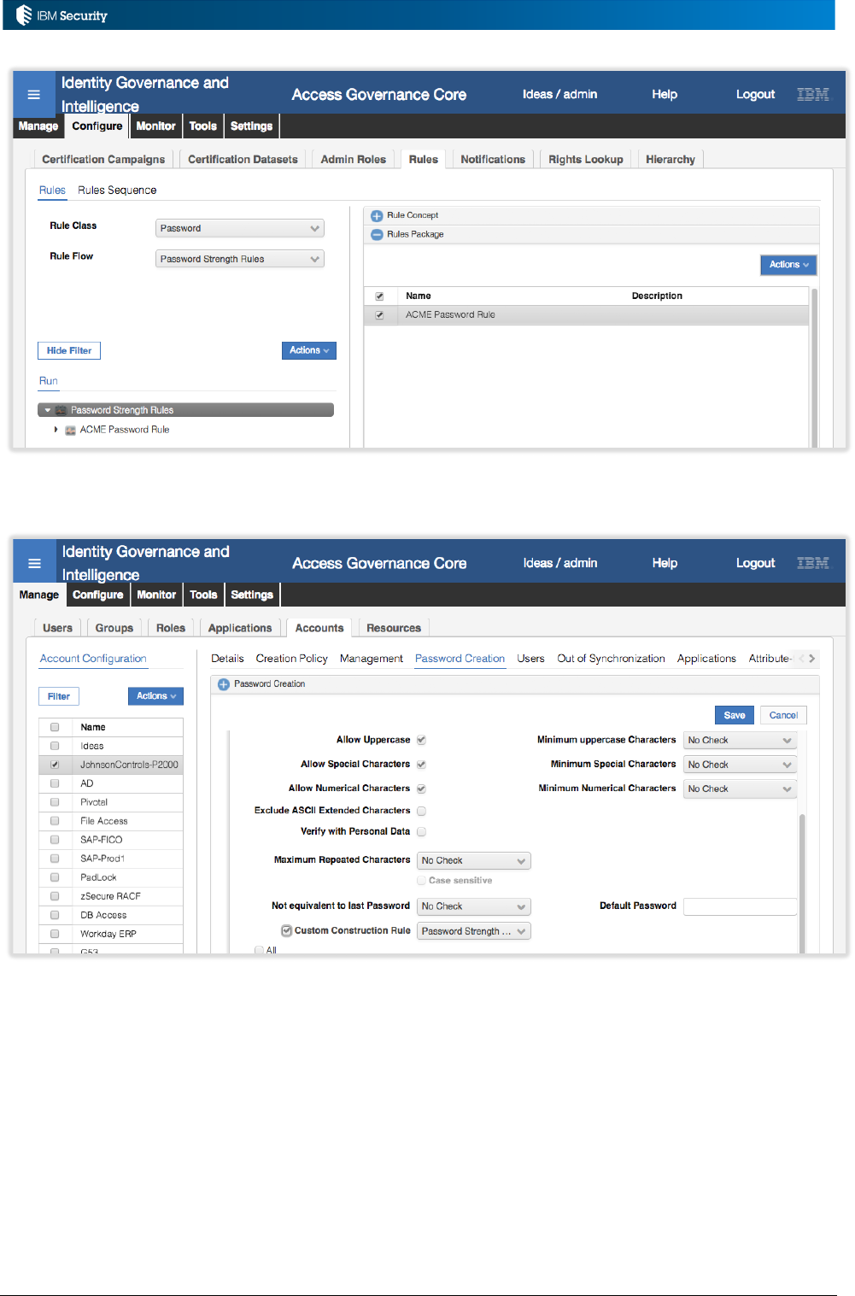Check the zSecure RACF account checkbox
The image size is (855, 1296).
[55, 896]
